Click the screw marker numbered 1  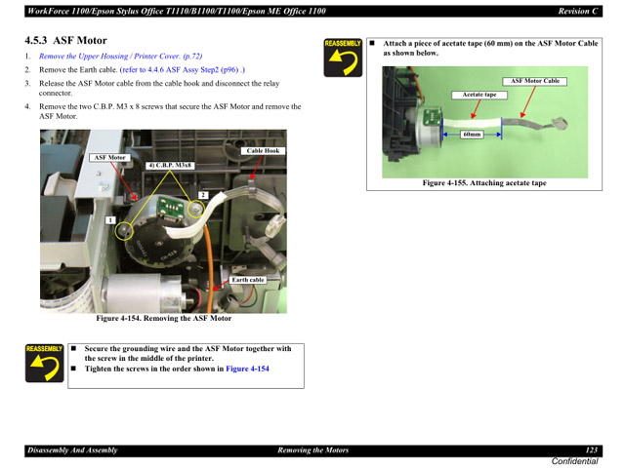[x=111, y=220]
